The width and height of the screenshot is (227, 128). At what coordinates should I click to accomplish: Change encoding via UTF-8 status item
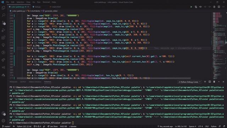point(200,127)
